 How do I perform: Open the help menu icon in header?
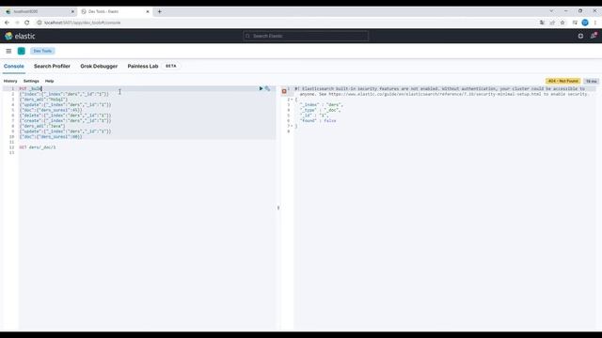580,36
